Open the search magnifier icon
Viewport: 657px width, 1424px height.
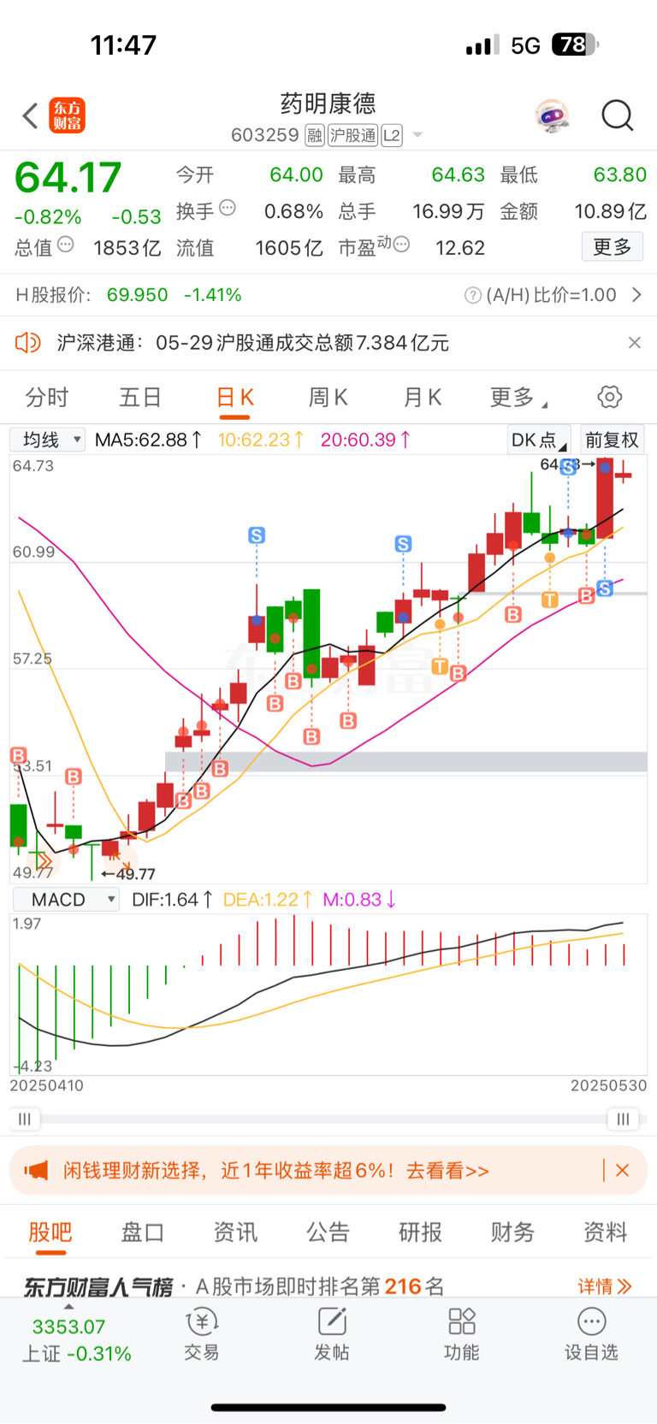click(617, 115)
